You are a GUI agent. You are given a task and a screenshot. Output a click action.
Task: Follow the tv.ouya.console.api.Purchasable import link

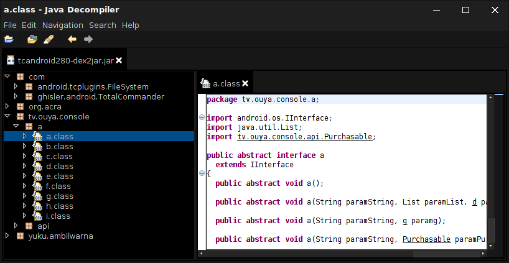click(306, 137)
